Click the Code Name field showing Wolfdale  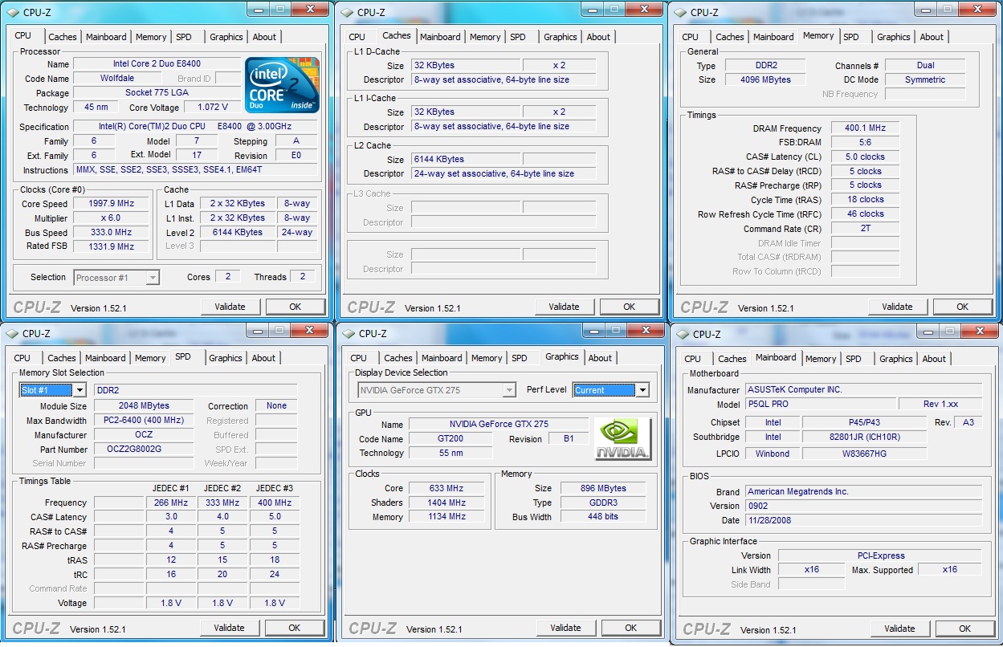[x=118, y=79]
